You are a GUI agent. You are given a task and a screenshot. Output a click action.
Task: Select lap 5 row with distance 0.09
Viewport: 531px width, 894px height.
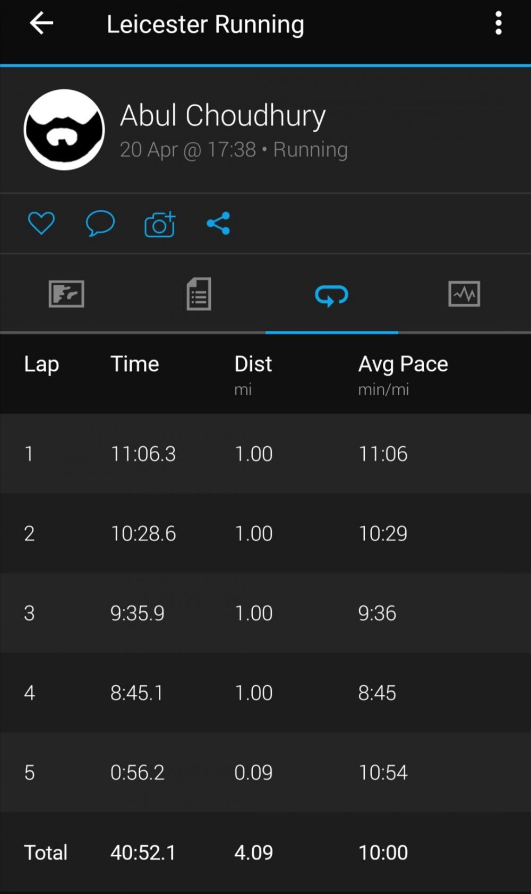coord(265,772)
